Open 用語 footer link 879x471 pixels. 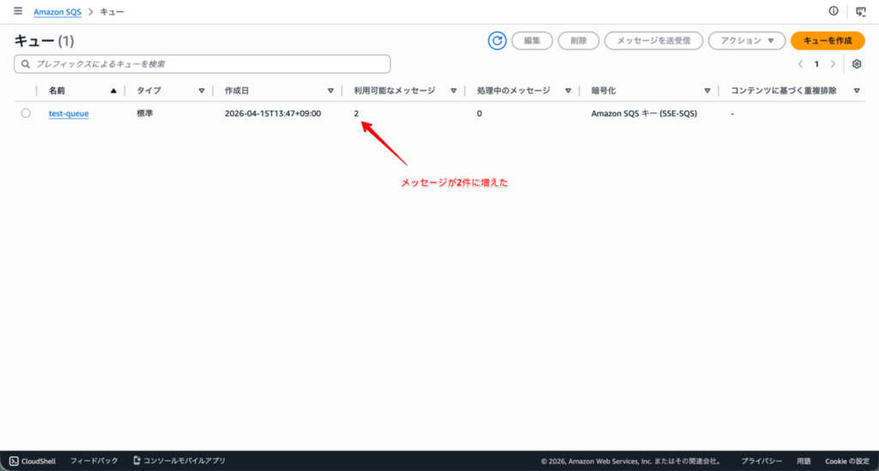(x=803, y=461)
